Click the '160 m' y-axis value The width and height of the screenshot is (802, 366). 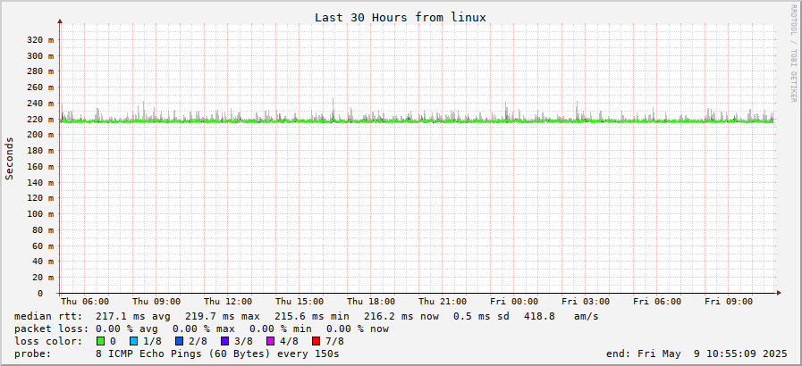[39, 166]
